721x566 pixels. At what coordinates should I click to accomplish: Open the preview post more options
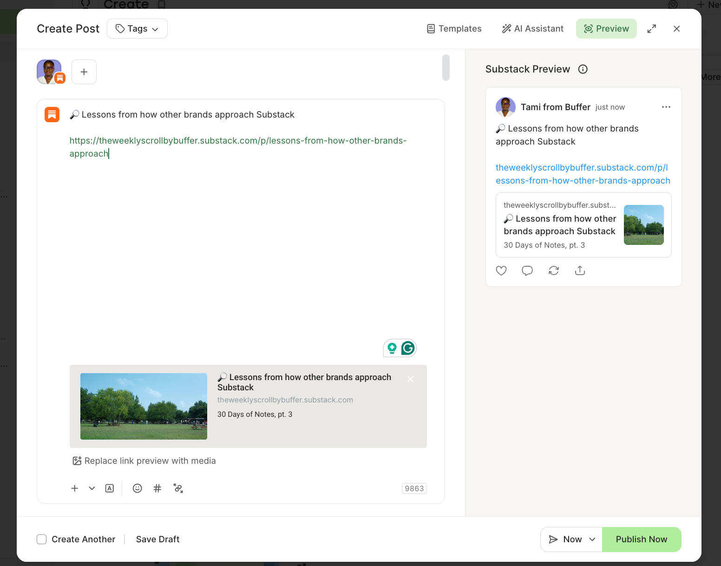tap(666, 107)
